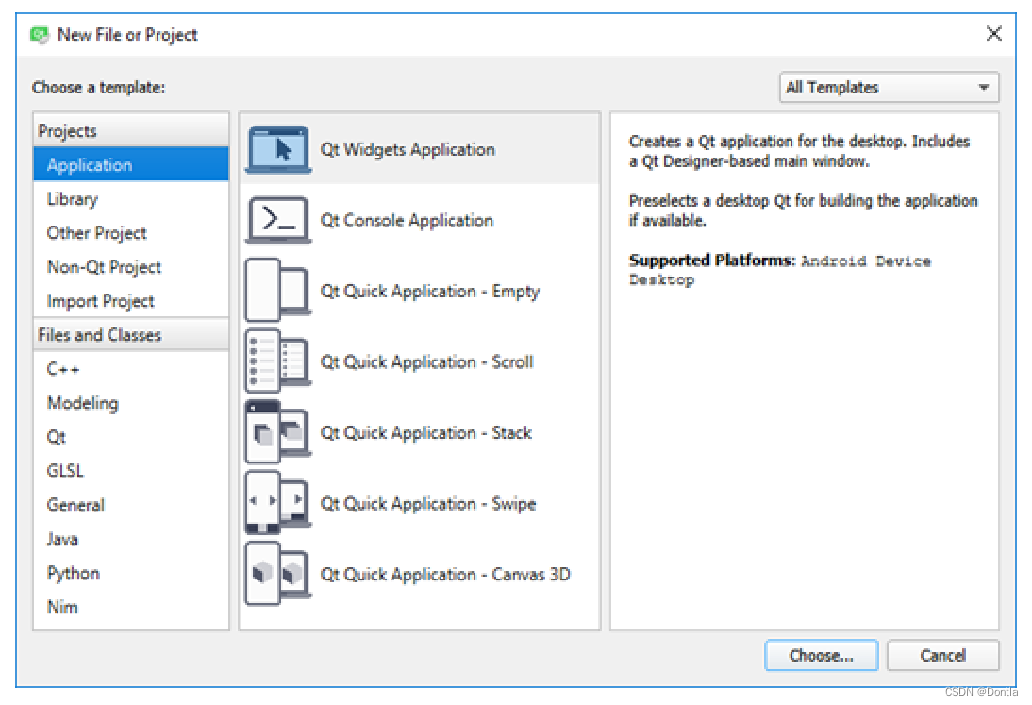Screen dimensions: 1032x705
Task: Click the Qt Quick Application - Scroll icon
Action: pos(278,361)
